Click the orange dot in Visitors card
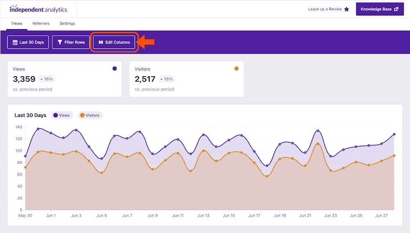 [x=236, y=68]
